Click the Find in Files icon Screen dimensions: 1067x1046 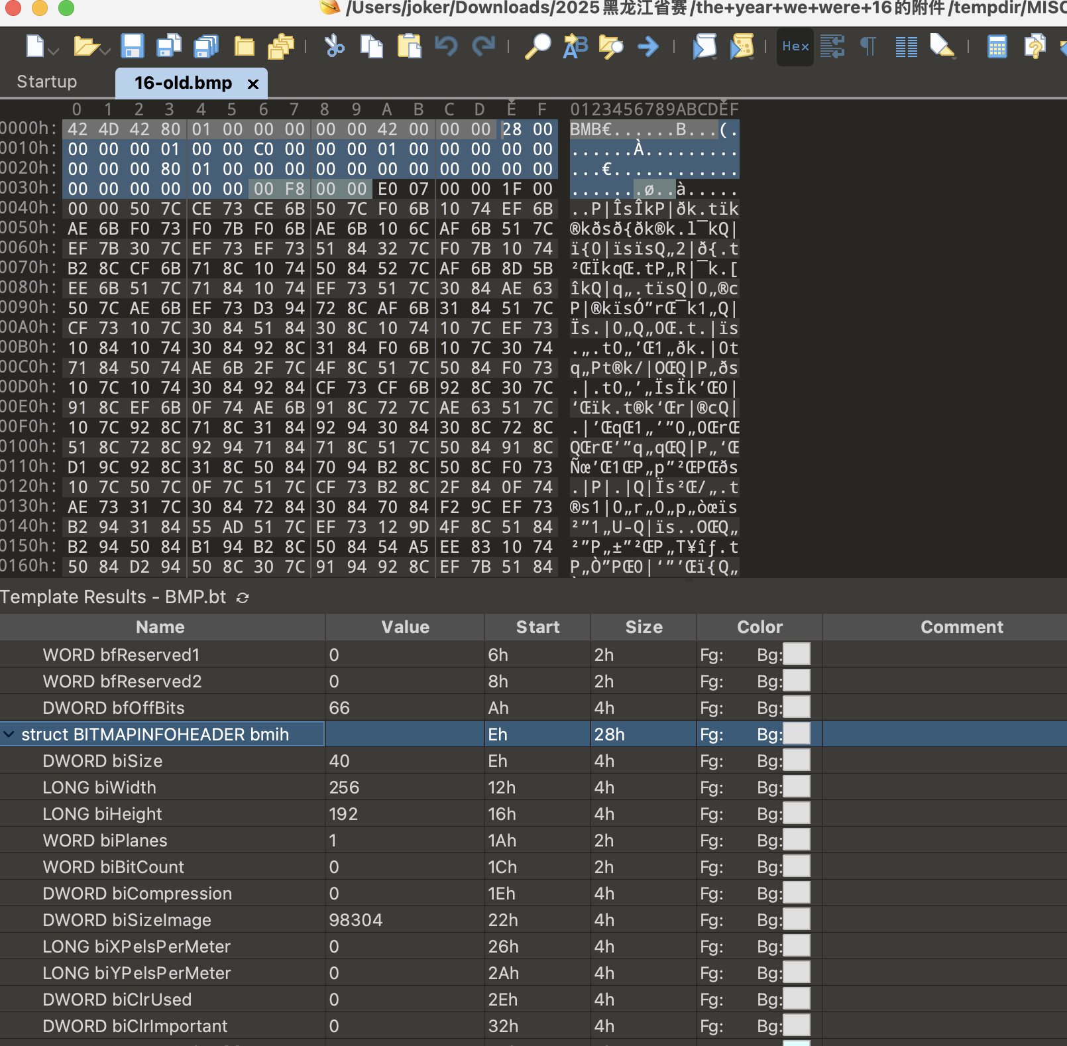[x=611, y=46]
